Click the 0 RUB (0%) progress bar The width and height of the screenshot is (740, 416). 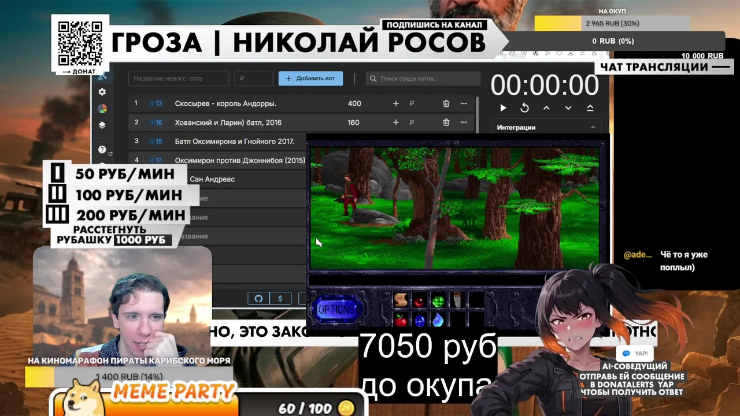(613, 41)
